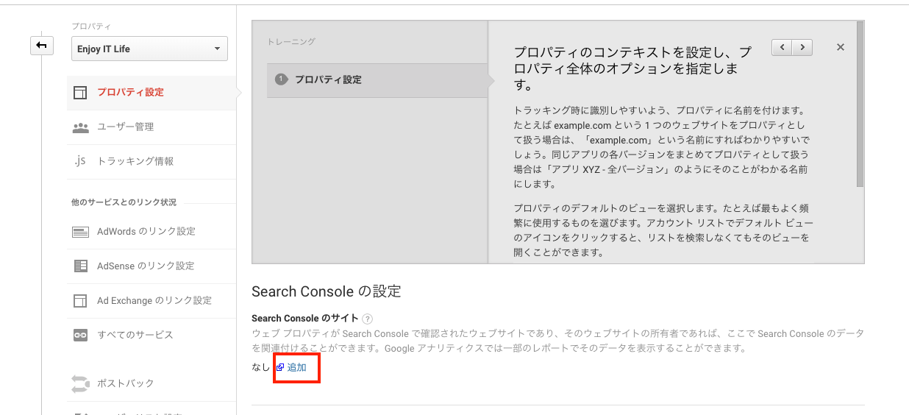Open AdSense のリンク設定
The width and height of the screenshot is (909, 415).
(x=145, y=266)
